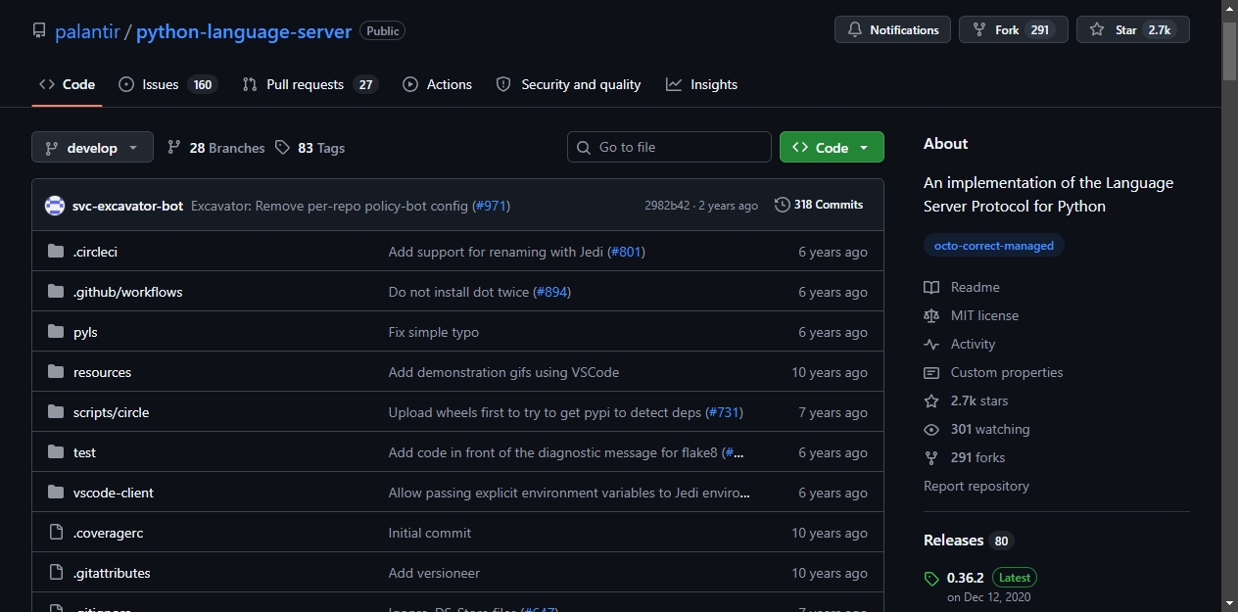Screen dimensions: 1238x612
Task: Click the test folder icon
Action: coord(56,452)
